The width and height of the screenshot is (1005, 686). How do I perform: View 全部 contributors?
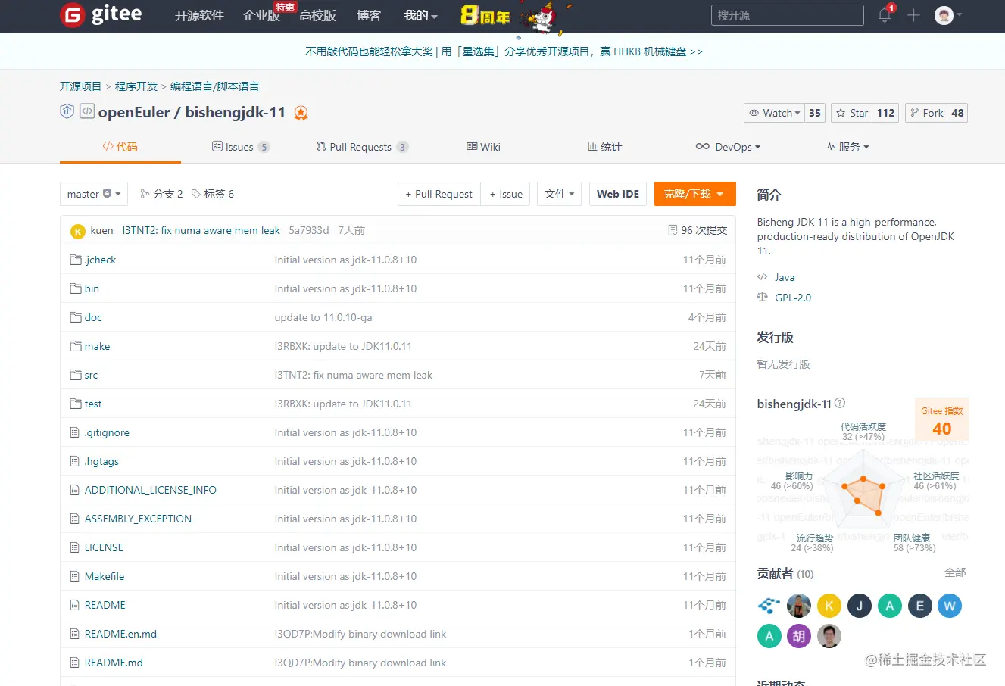[x=955, y=572]
